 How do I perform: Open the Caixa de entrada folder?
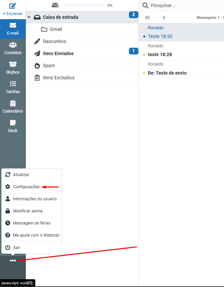[82, 17]
